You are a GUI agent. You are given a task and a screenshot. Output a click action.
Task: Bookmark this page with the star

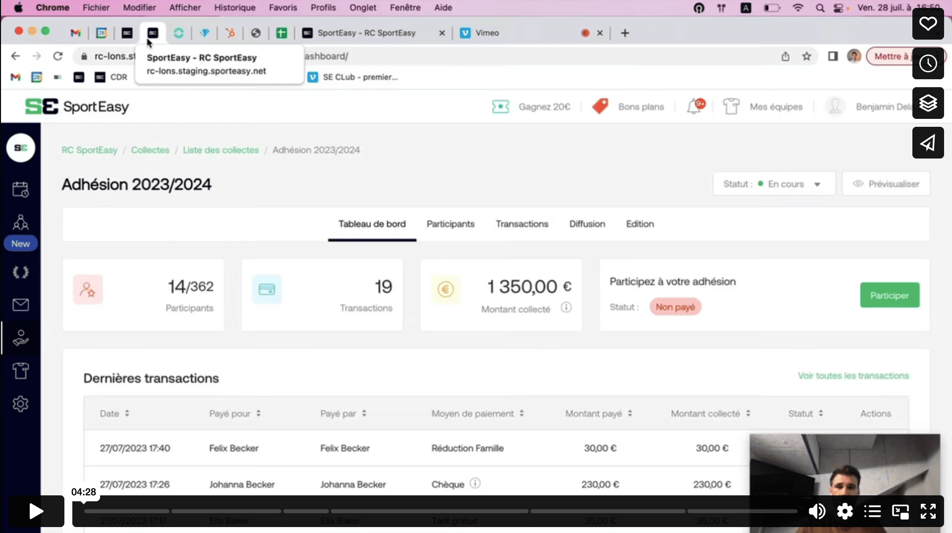[x=806, y=56]
